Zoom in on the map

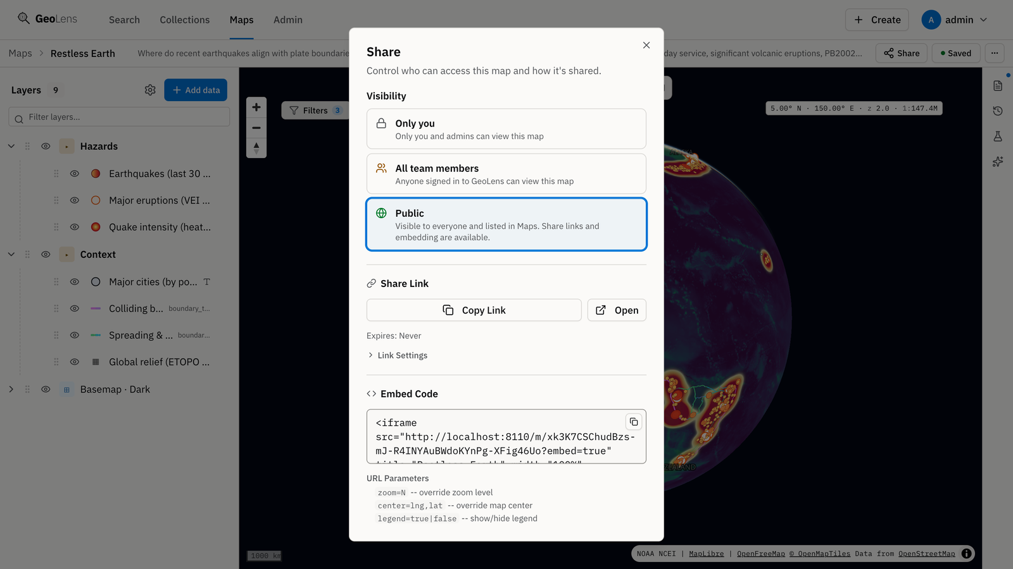tap(256, 107)
